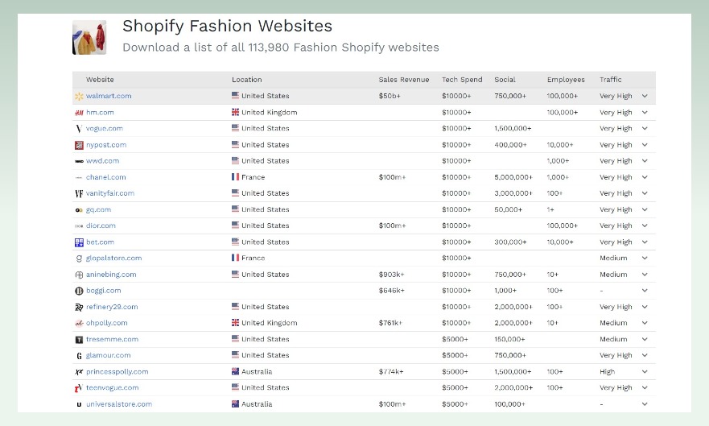Viewport: 709px width, 426px height.
Task: Sort by Tech Spend column header
Action: coord(462,80)
